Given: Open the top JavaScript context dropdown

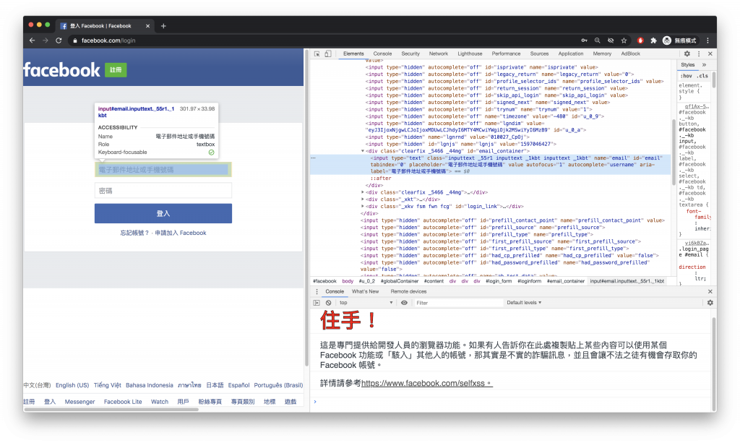Looking at the screenshot, I should click(366, 303).
